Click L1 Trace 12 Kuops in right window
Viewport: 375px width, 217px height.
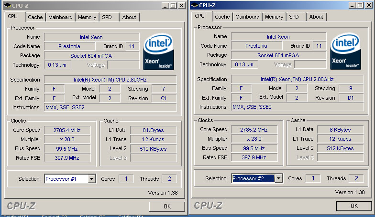(341, 139)
